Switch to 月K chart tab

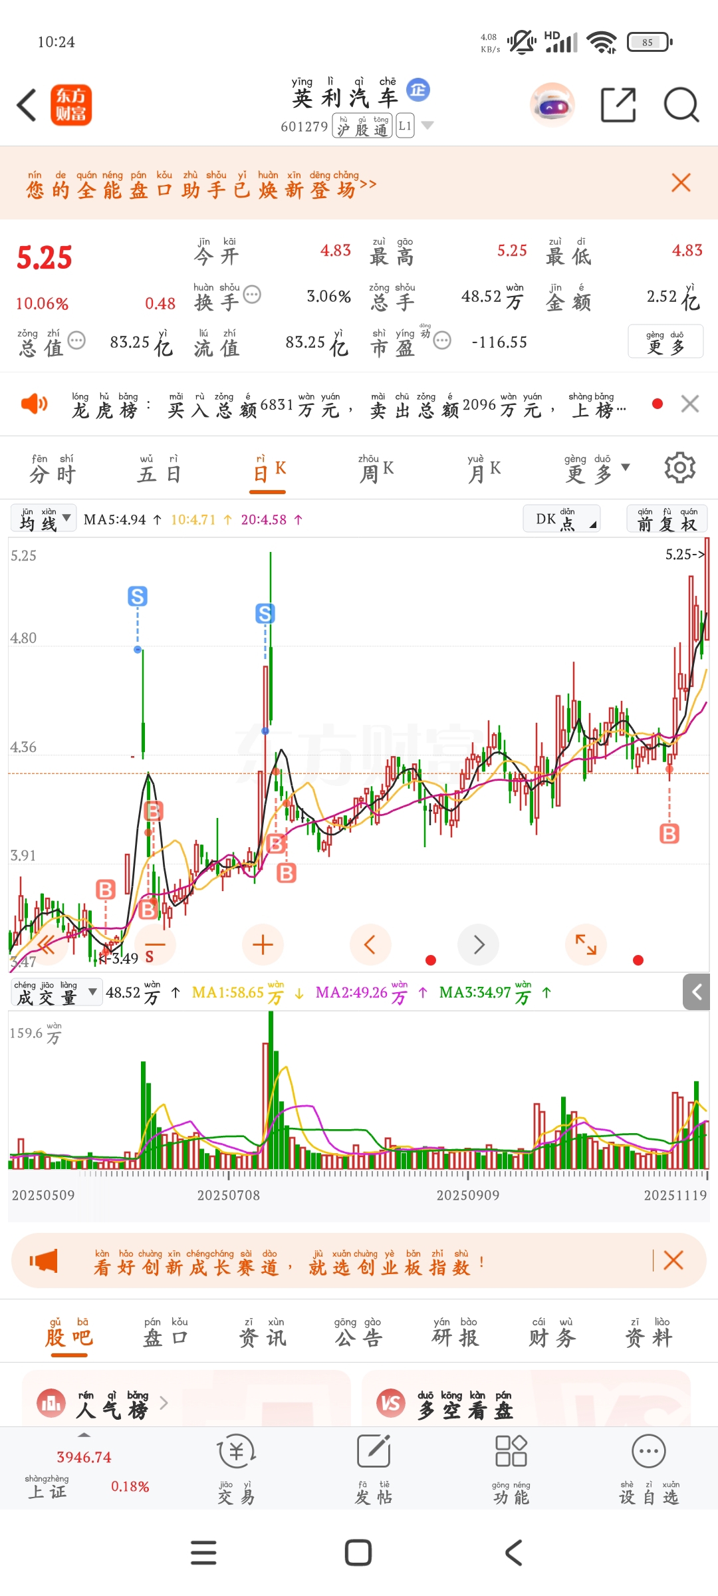pyautogui.click(x=484, y=469)
